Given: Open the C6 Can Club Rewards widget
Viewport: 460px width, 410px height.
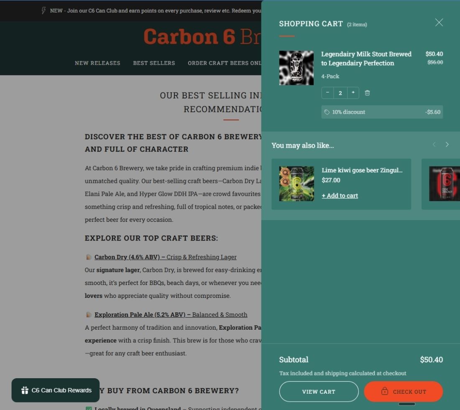Looking at the screenshot, I should click(x=56, y=390).
